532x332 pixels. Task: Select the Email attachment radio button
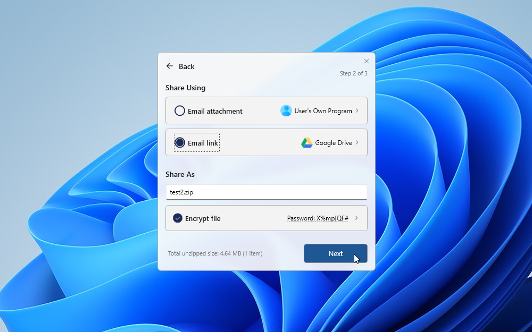click(x=180, y=111)
